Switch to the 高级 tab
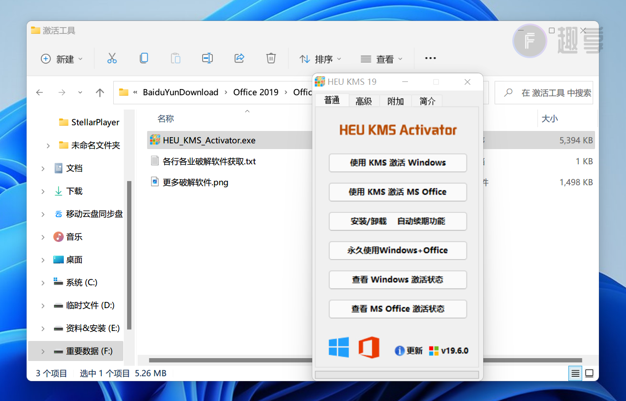 364,100
